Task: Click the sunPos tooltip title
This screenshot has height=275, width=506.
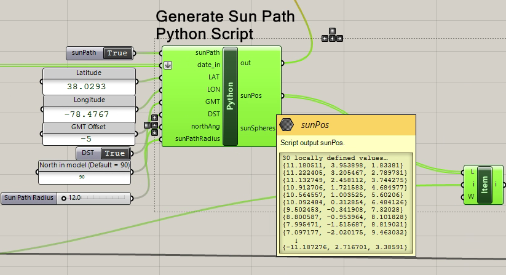Action: (315, 125)
